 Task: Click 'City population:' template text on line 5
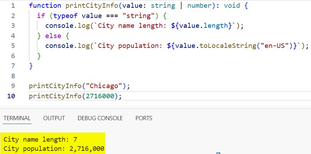[130, 46]
